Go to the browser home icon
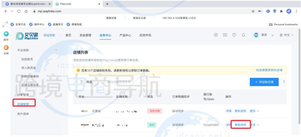301x137 pixels. (26, 11)
